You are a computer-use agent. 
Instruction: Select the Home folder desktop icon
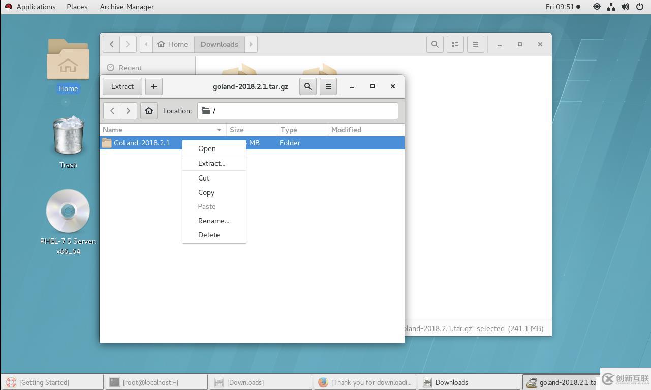pyautogui.click(x=68, y=66)
